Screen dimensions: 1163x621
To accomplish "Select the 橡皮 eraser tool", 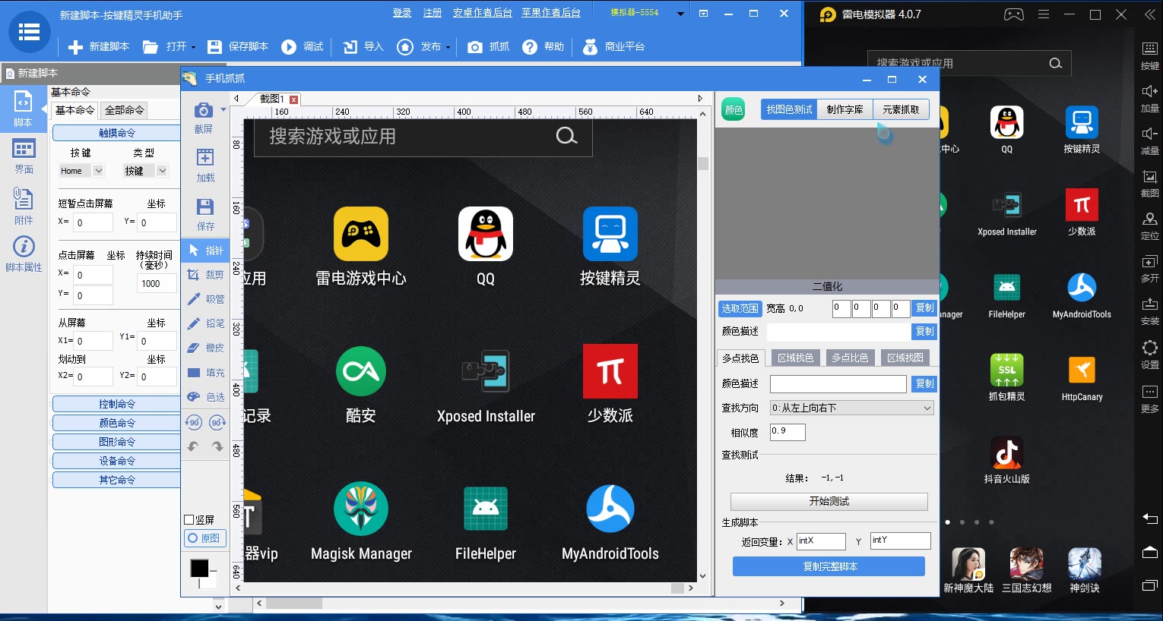I will [205, 348].
